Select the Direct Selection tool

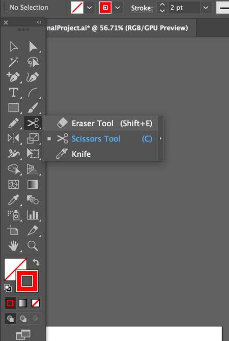33,47
